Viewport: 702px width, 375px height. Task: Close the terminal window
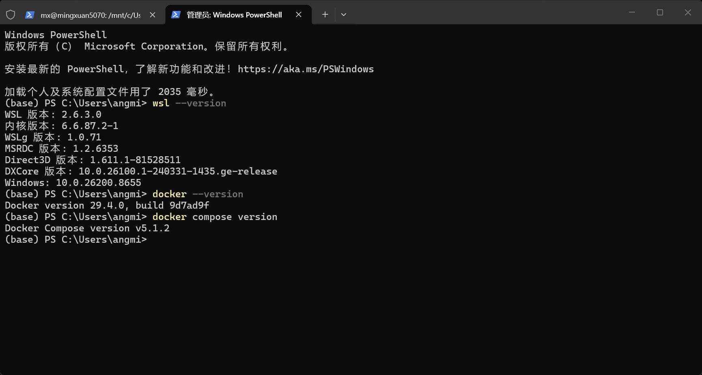(x=688, y=13)
